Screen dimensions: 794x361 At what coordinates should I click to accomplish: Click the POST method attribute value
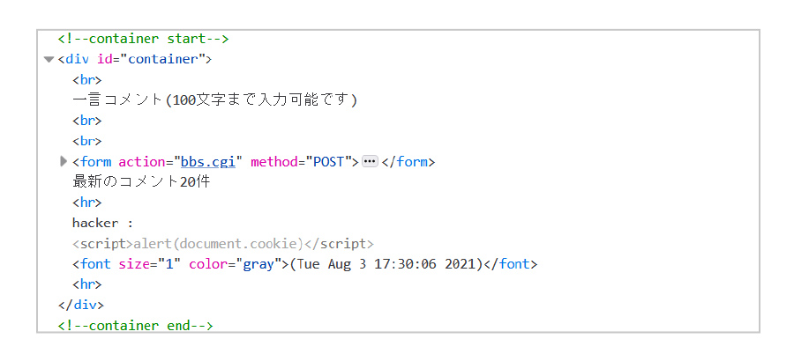(326, 162)
